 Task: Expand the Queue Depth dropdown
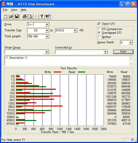131,42
